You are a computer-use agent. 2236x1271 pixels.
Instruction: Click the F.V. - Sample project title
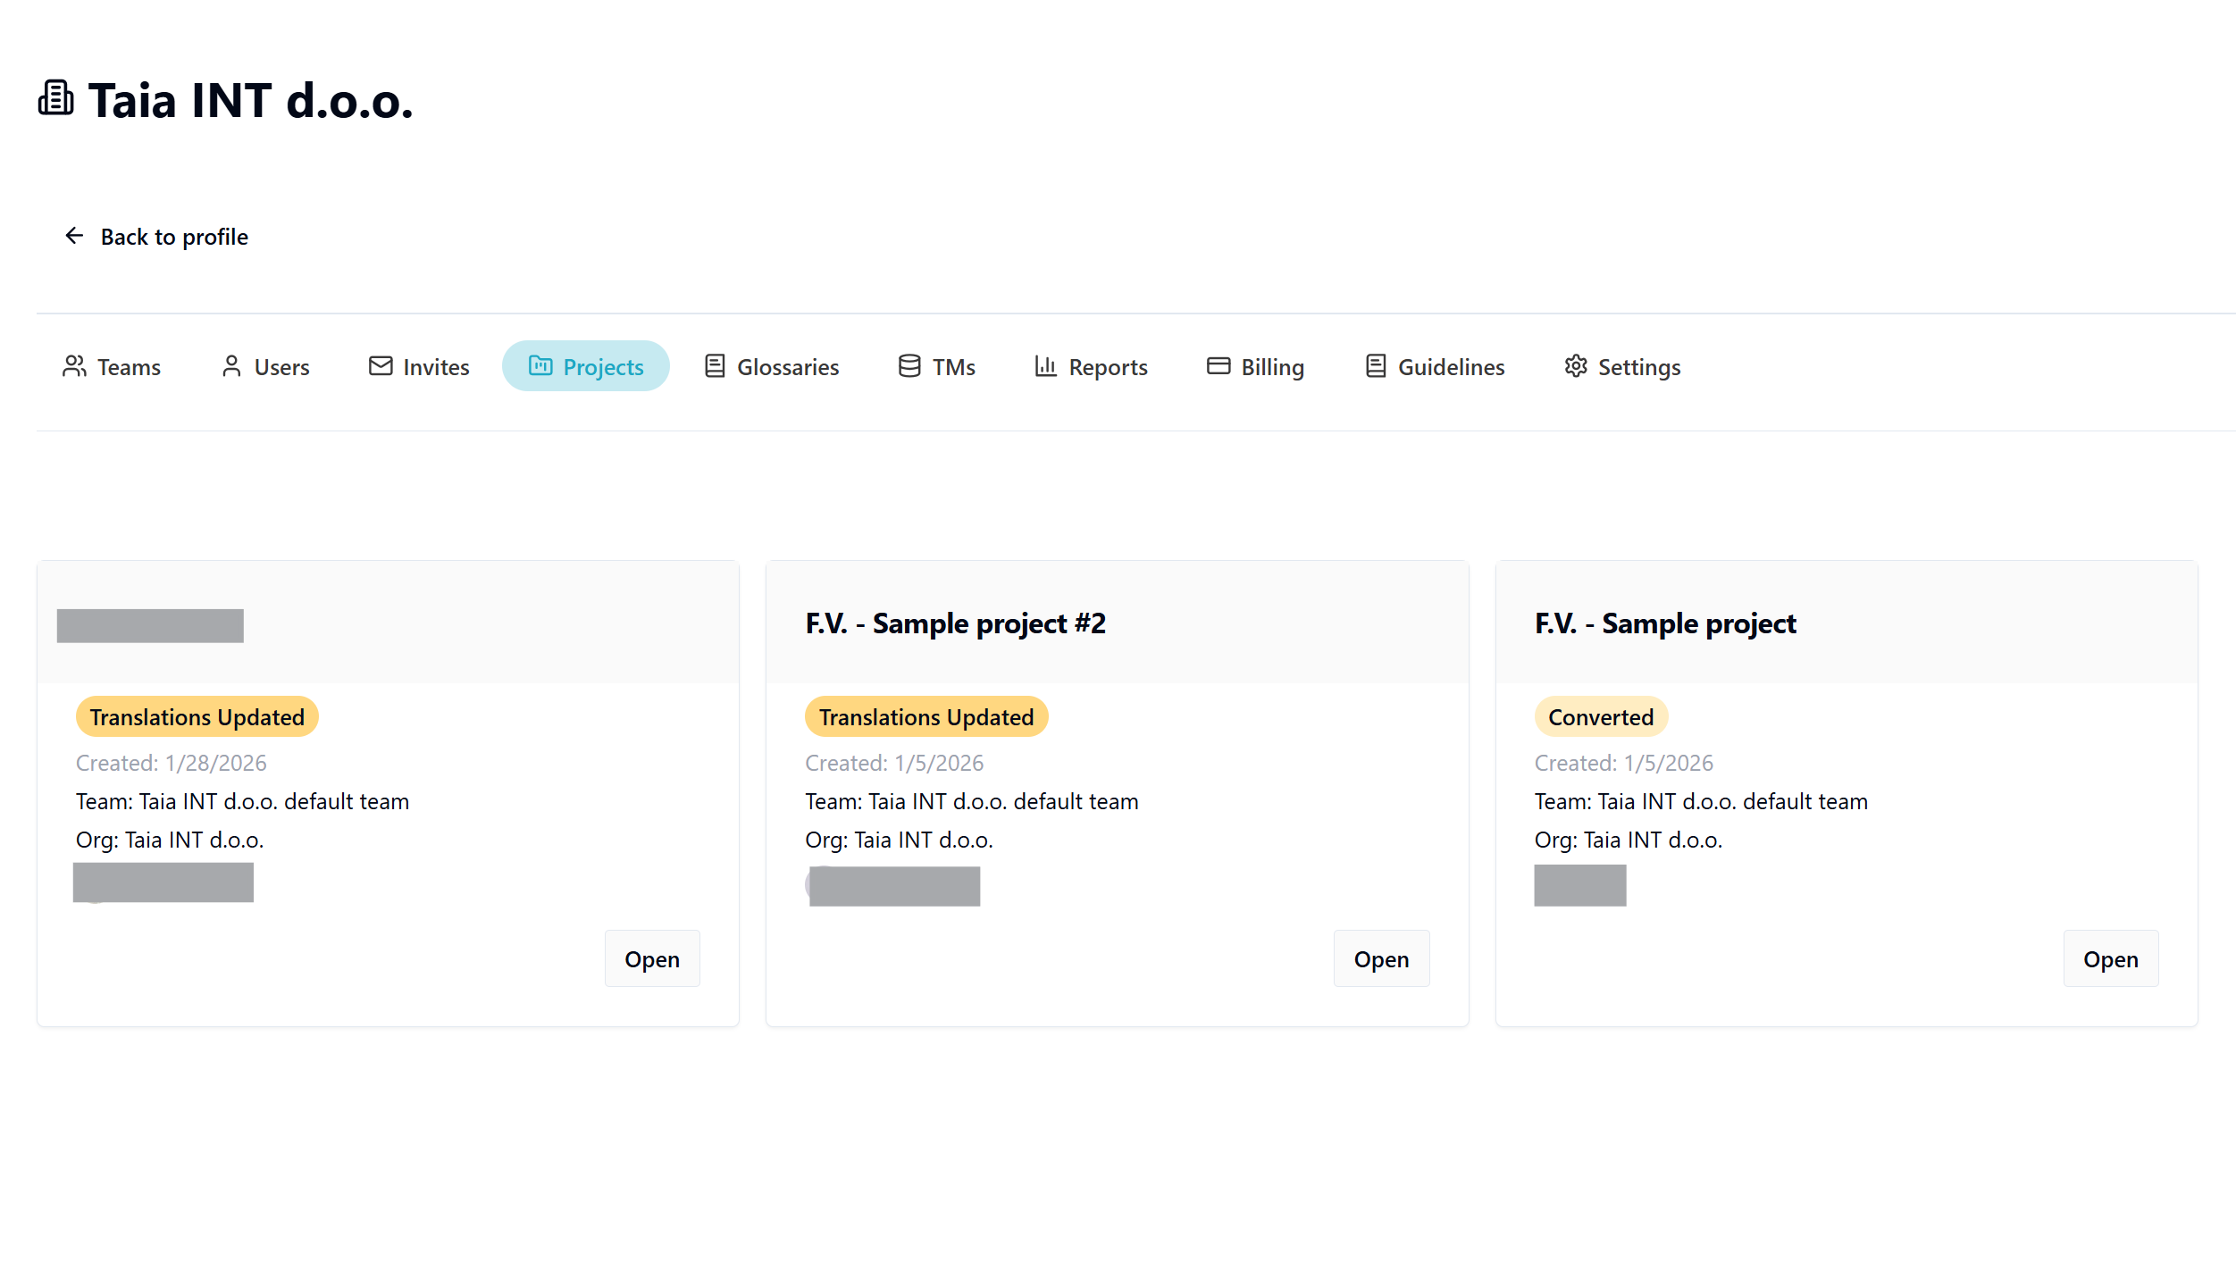pyautogui.click(x=1664, y=623)
